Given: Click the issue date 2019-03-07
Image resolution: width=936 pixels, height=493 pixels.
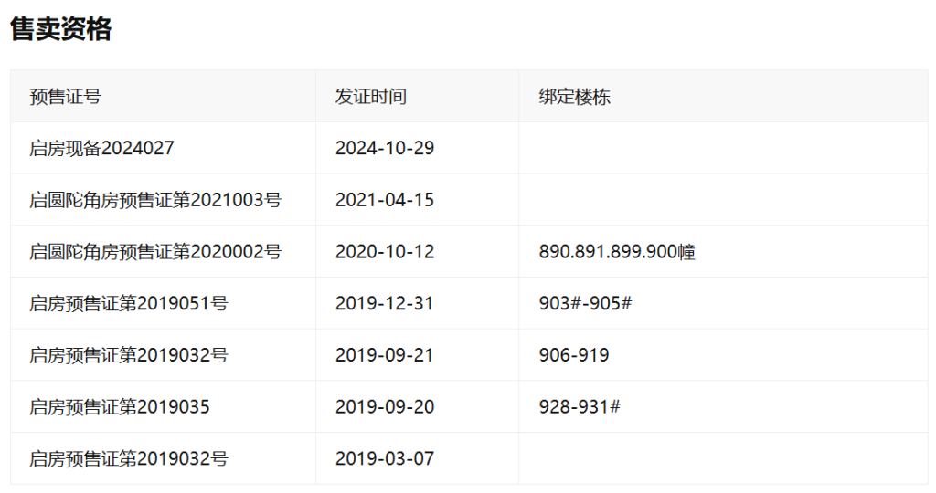Looking at the screenshot, I should pos(384,458).
